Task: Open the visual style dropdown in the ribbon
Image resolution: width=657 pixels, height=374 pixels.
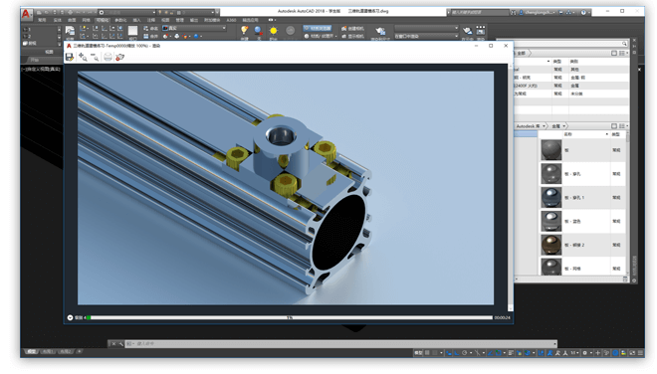Action: [x=194, y=28]
